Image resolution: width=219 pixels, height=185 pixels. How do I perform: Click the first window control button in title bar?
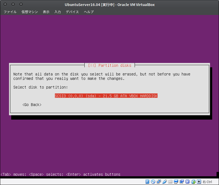[5, 4]
